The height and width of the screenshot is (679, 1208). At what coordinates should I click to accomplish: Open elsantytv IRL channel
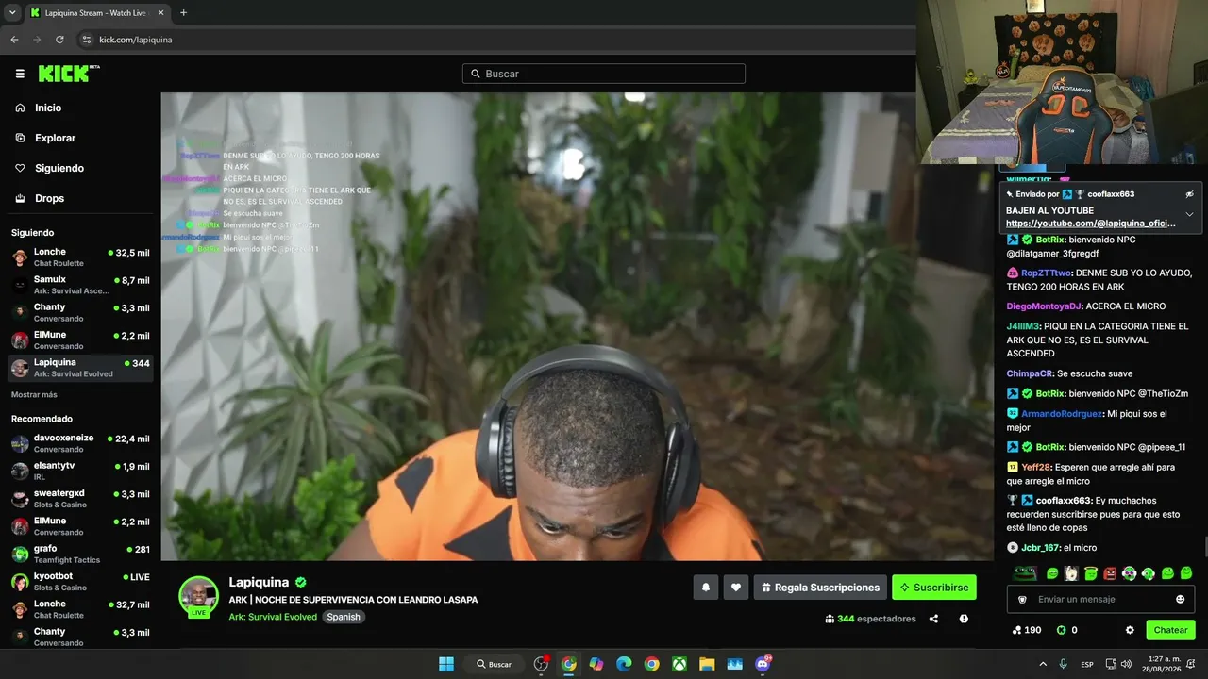[80, 471]
